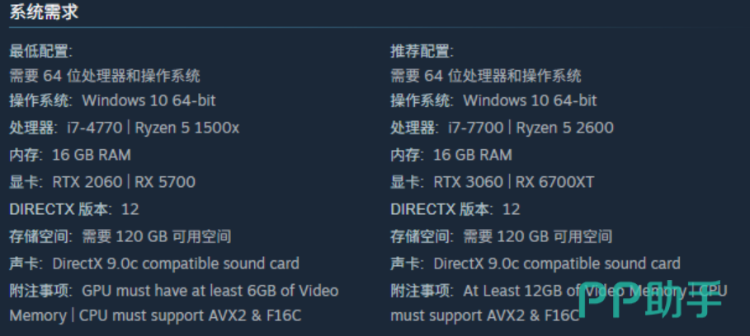The width and height of the screenshot is (750, 336).
Task: Click recommended DIRECTX 版本 12 entry
Action: (x=455, y=209)
